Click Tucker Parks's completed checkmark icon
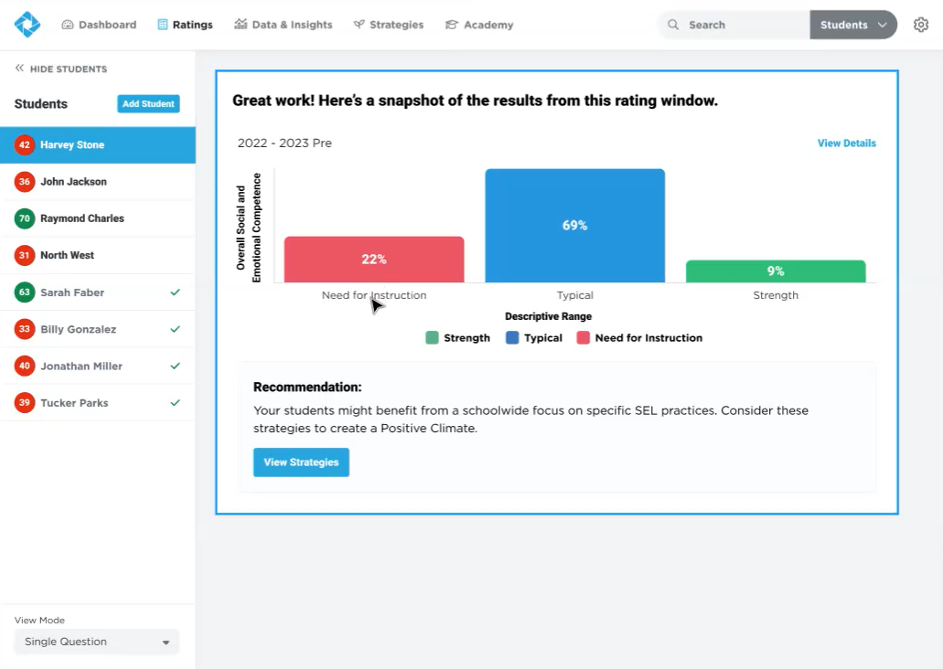This screenshot has width=943, height=669. [x=176, y=403]
